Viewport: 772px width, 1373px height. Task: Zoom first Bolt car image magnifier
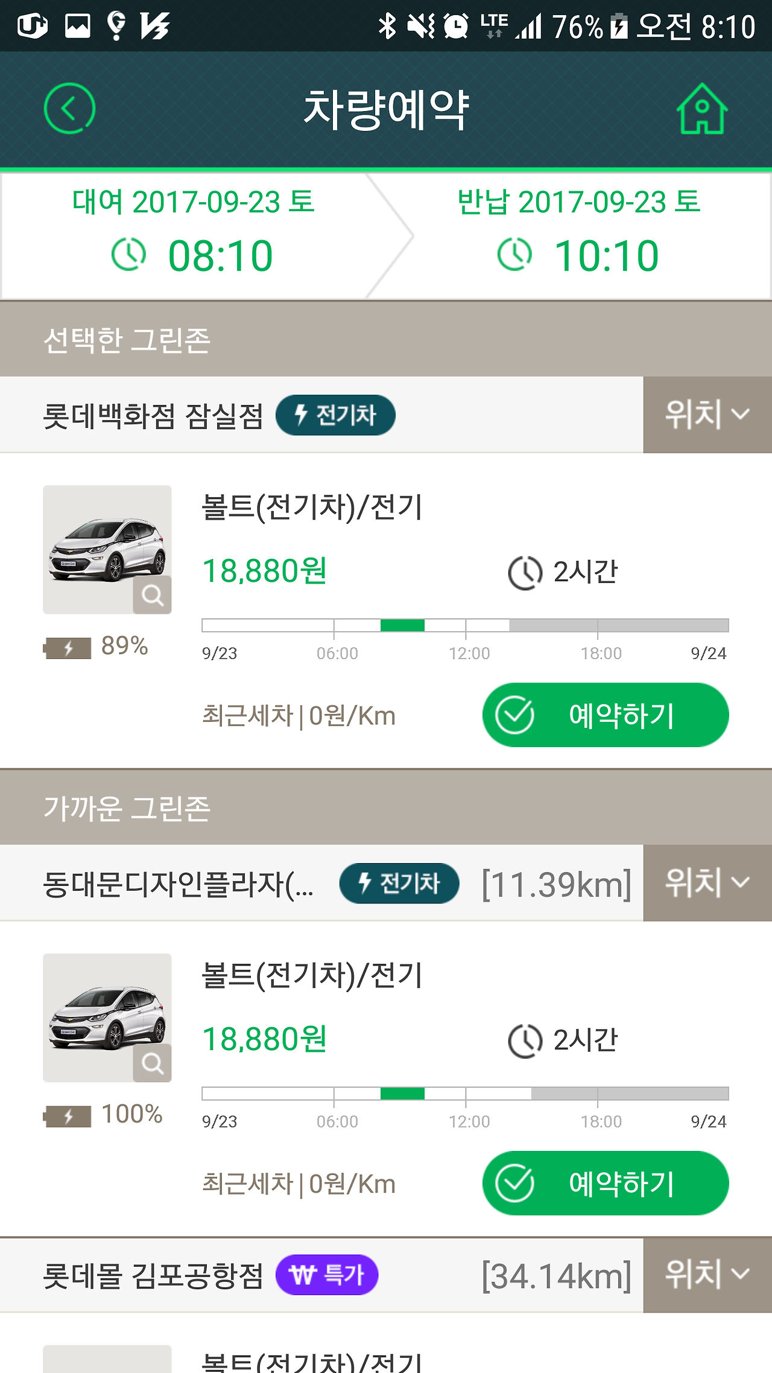click(153, 595)
